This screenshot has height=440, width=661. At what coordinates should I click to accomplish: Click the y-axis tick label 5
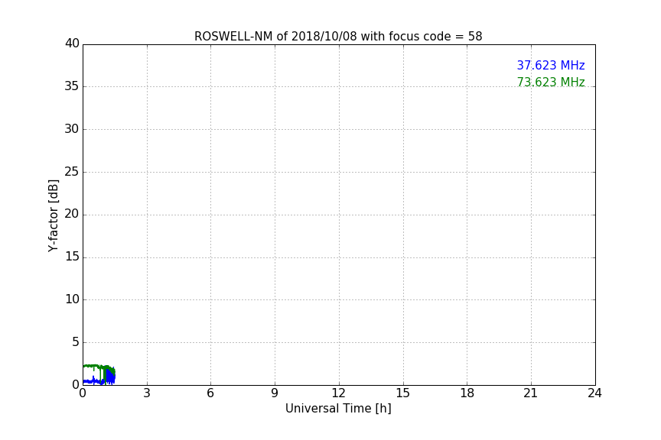[x=76, y=342]
